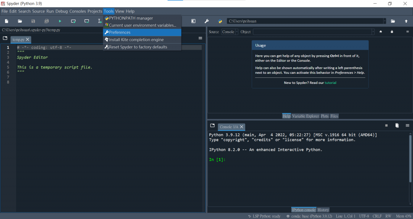Viewport: 413px width, 219px height.
Task: Open the Debug menu
Action: [62, 11]
